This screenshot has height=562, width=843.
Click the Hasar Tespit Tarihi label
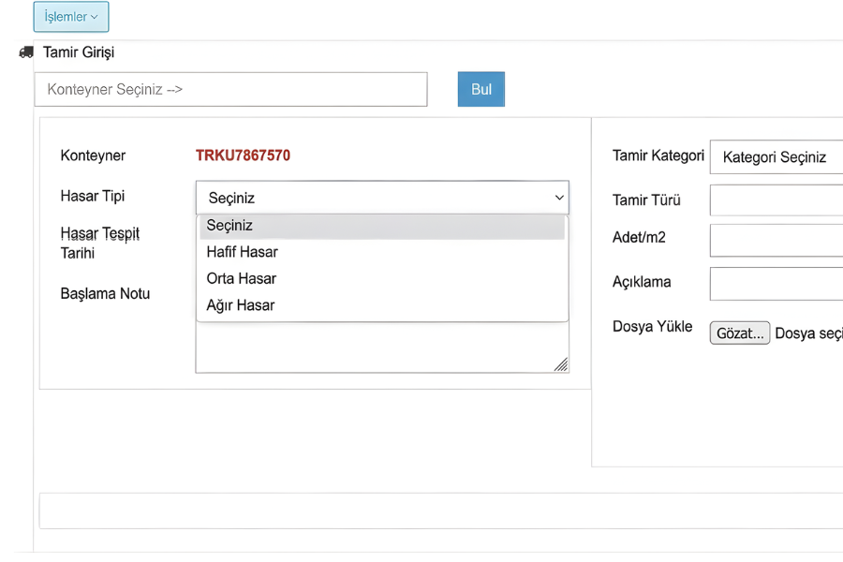click(x=100, y=243)
